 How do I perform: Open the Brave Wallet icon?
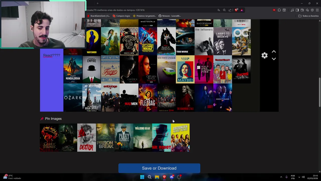(x=302, y=10)
